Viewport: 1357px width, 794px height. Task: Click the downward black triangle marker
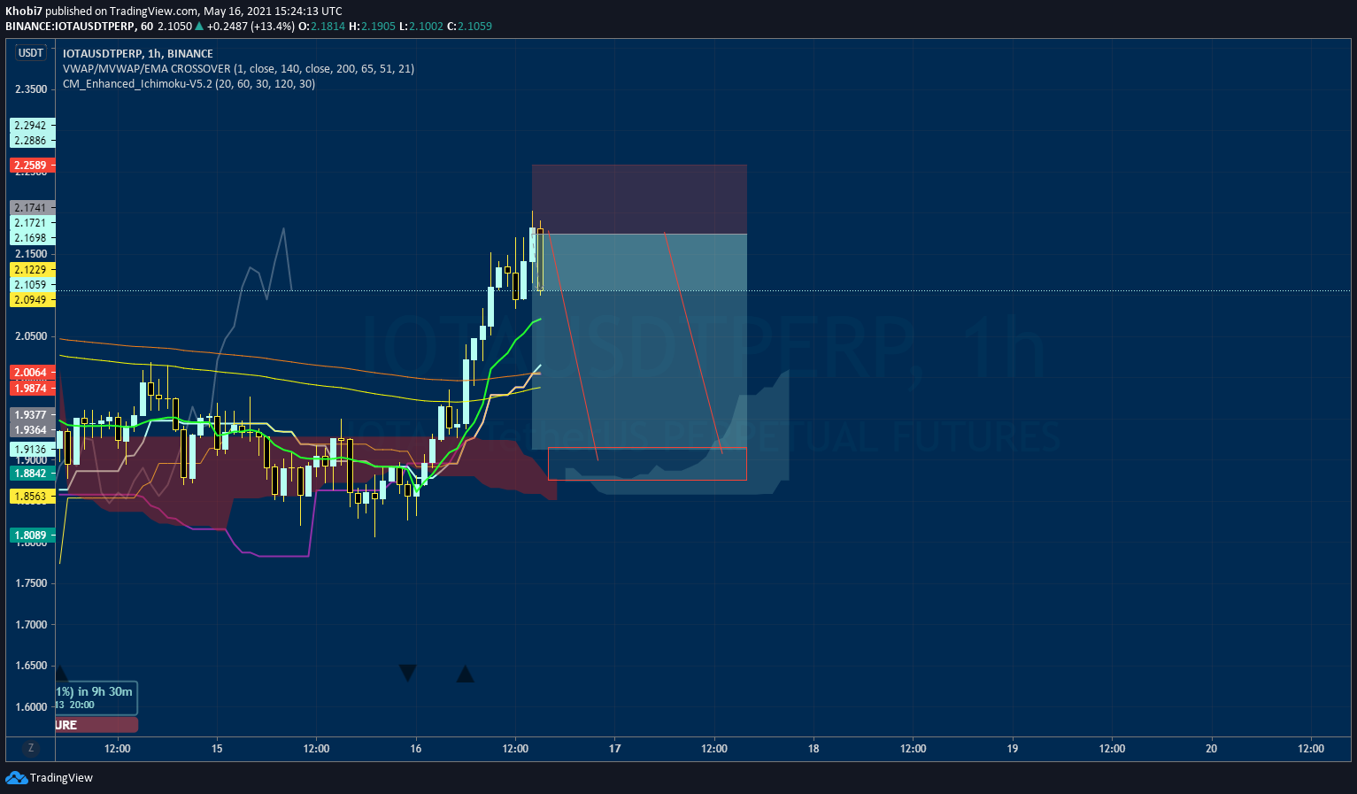407,673
